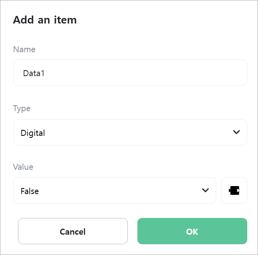Confirm with the green OK button

coord(192,231)
